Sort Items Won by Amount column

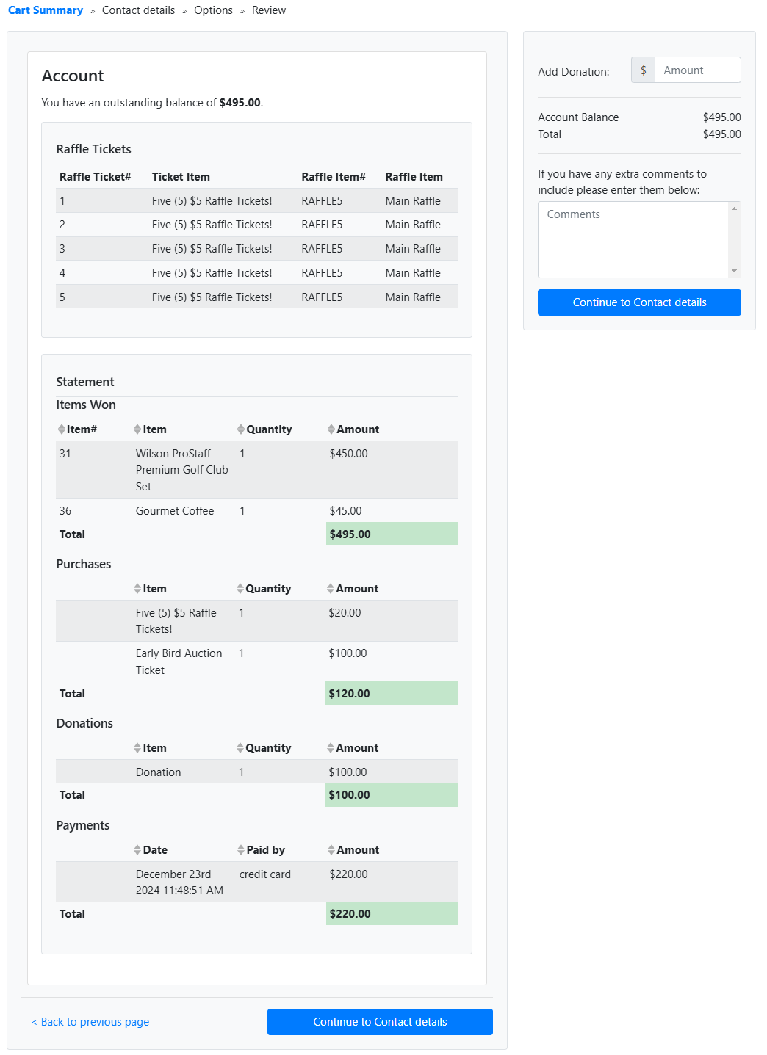click(x=353, y=429)
